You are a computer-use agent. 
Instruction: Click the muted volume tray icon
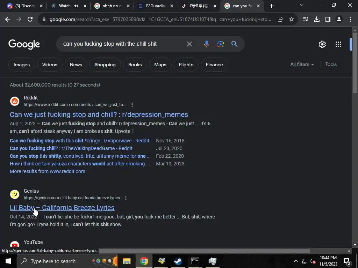[x=313, y=261]
